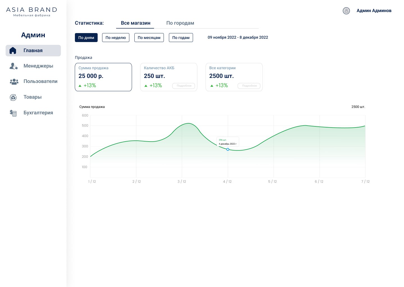Open Подробное on the Все категории card
Screen dimensions: 404x287
pos(249,86)
